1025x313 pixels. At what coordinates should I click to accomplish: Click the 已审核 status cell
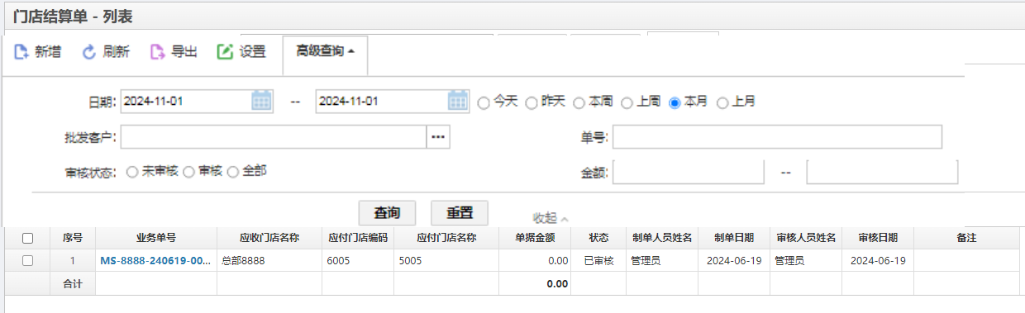click(598, 260)
